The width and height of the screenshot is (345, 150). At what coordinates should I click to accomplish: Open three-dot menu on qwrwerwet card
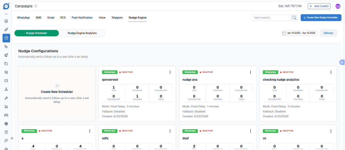click(x=170, y=72)
